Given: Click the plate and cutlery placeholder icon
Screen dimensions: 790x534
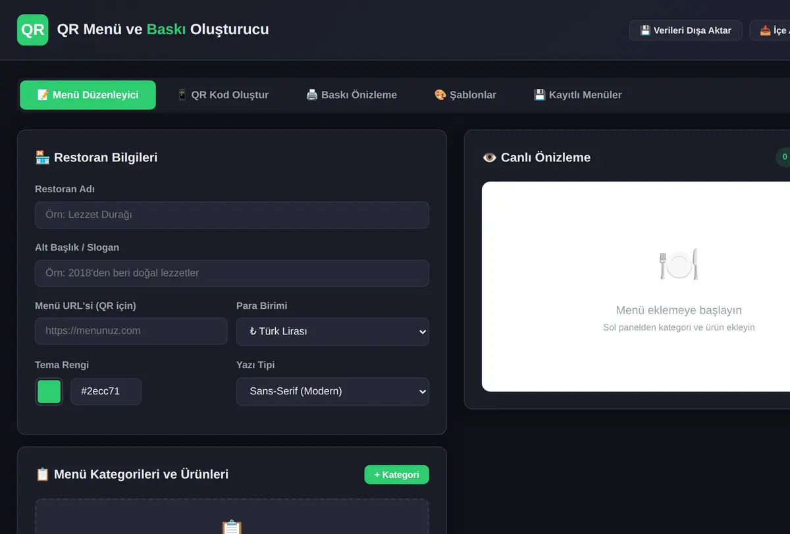Looking at the screenshot, I should (x=679, y=264).
